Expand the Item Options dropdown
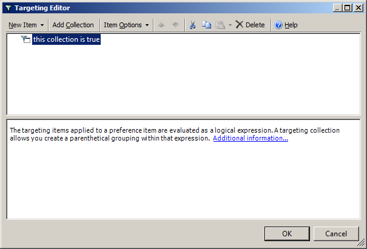 (126, 25)
